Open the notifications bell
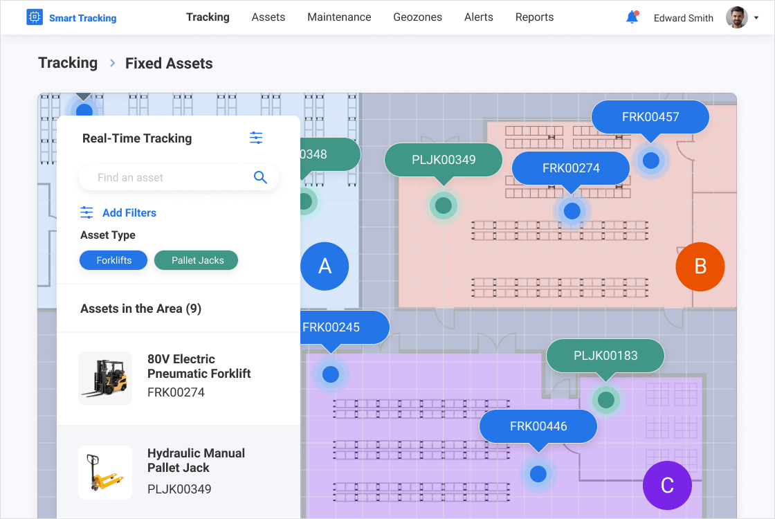 (632, 17)
